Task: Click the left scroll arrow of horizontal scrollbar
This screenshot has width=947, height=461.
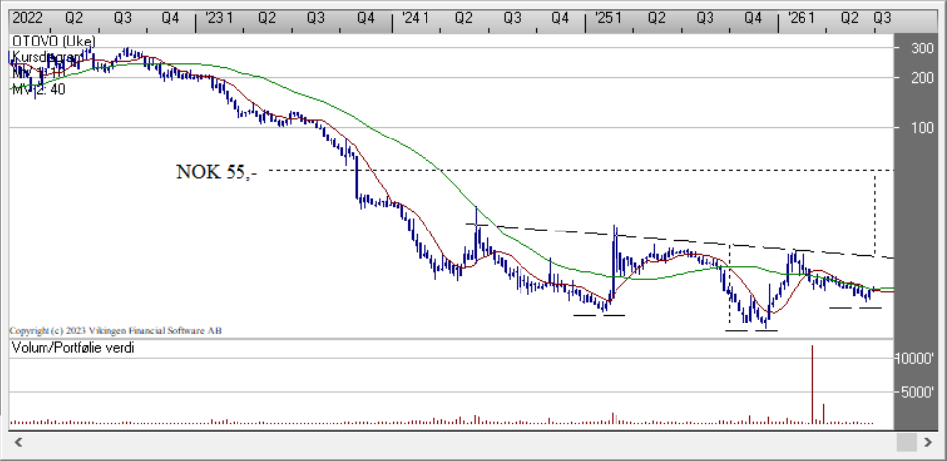Action: [x=18, y=443]
